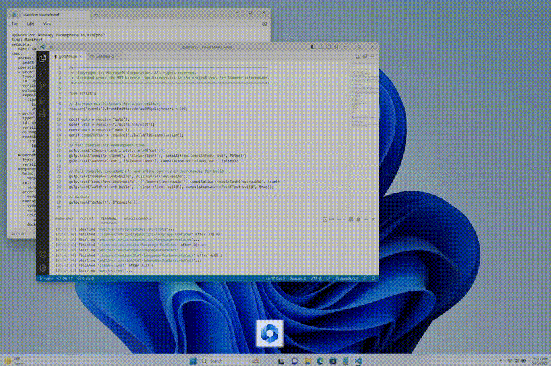The width and height of the screenshot is (551, 366).
Task: Open the OUTPUT panel tab
Action: click(x=86, y=218)
